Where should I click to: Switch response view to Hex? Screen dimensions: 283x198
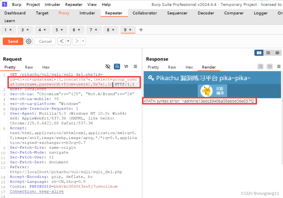(189, 67)
